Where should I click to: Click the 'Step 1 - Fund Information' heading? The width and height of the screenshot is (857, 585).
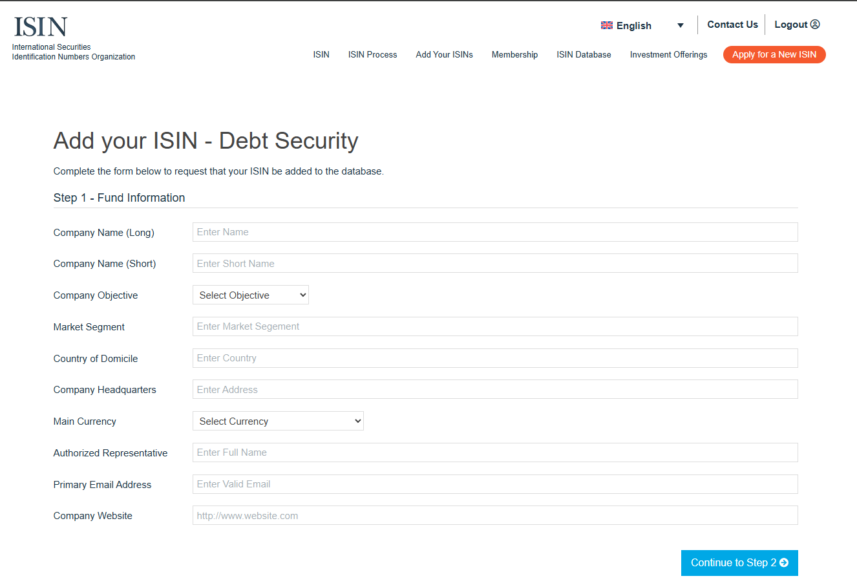pyautogui.click(x=119, y=198)
